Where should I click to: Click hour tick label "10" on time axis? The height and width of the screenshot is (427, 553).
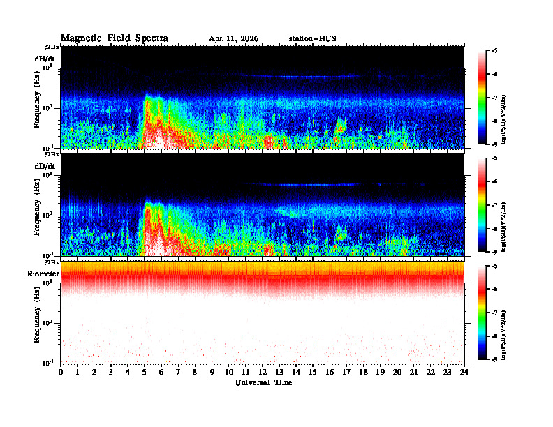pos(229,372)
